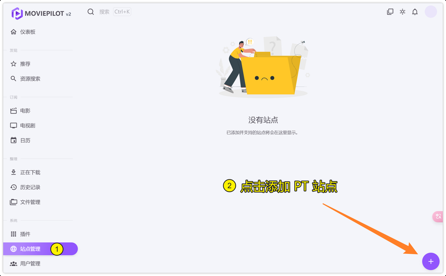The width and height of the screenshot is (446, 276).
Task: Click the MoviePilot logo icon
Action: click(x=17, y=13)
